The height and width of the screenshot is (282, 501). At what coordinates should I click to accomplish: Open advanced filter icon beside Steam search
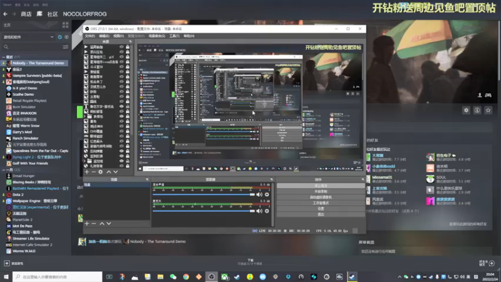coord(66,47)
